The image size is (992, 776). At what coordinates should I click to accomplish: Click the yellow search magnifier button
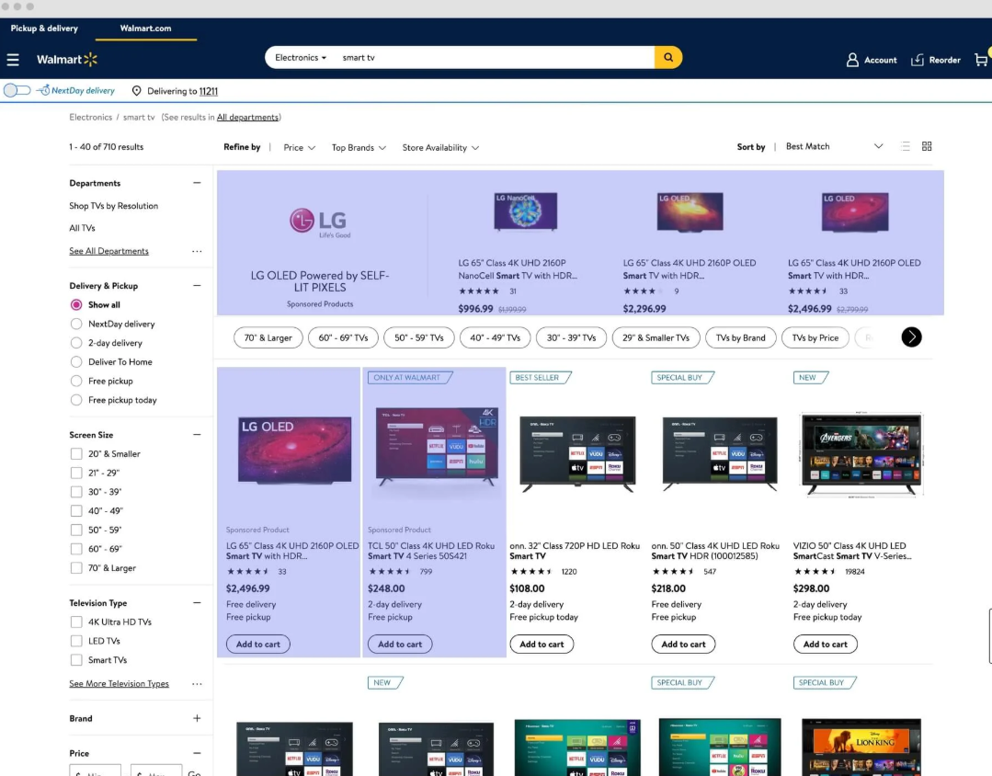pyautogui.click(x=668, y=58)
